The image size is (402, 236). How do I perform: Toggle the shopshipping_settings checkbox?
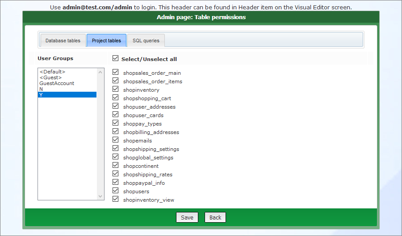(115, 148)
